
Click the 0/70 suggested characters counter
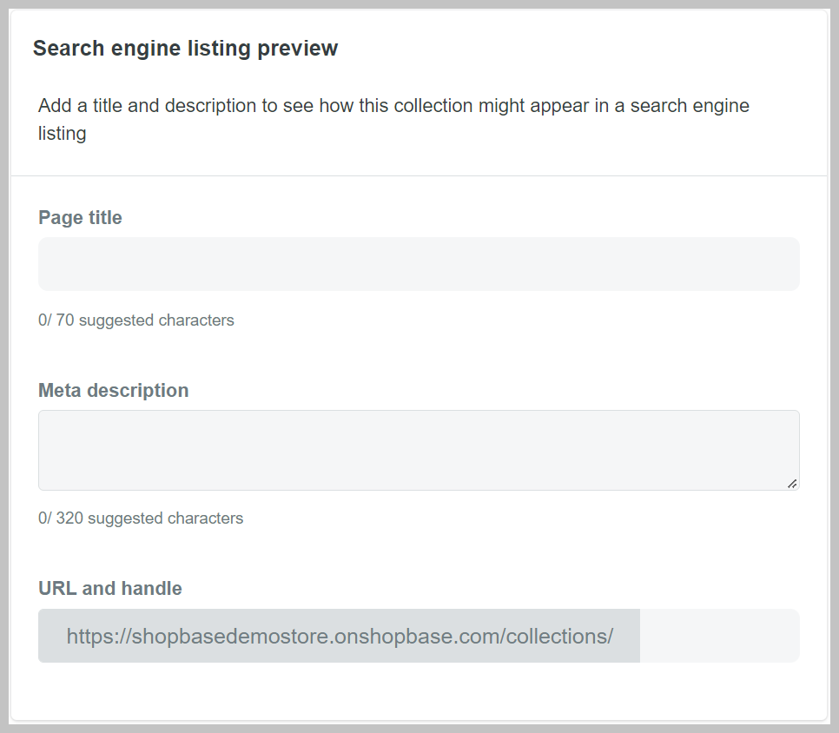pyautogui.click(x=136, y=320)
